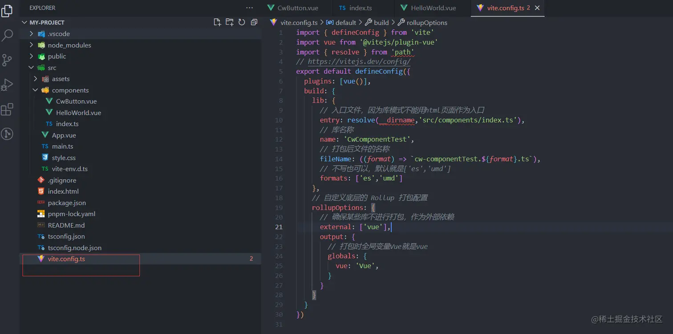This screenshot has height=334, width=673.
Task: Click the markdown icon beside README.md
Action: (41, 225)
